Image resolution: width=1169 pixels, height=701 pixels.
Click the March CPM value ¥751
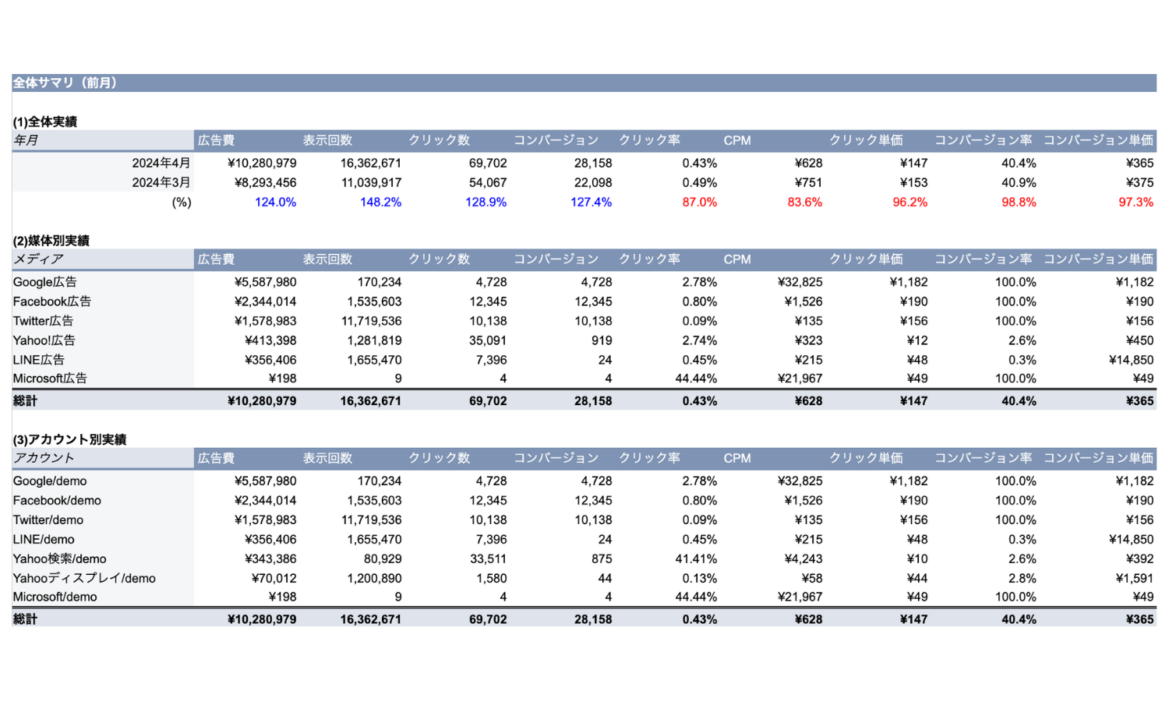[x=808, y=182]
